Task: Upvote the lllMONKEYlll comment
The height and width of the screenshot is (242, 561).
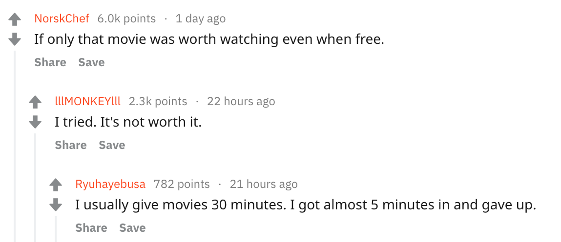Action: (35, 102)
